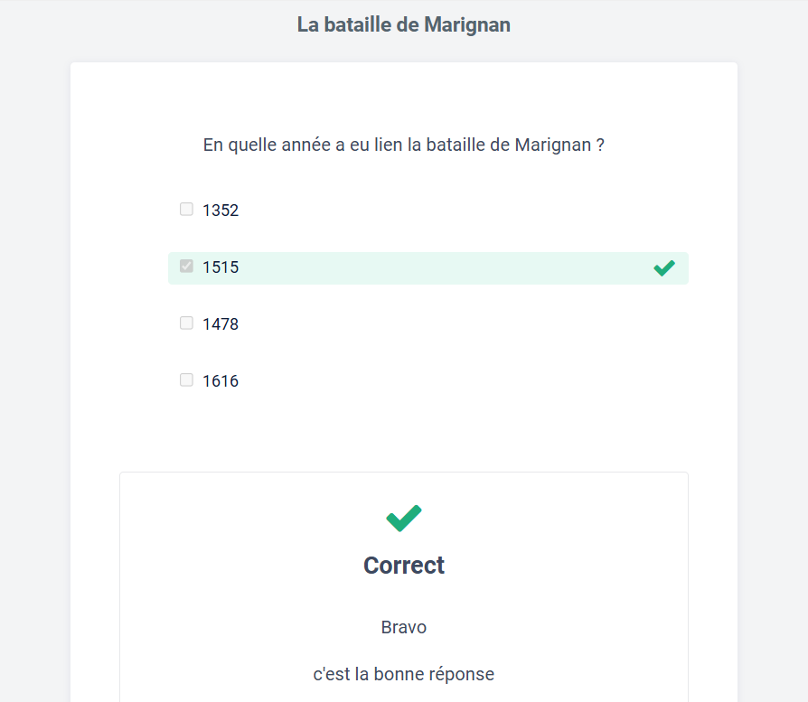This screenshot has width=808, height=702.
Task: Select the 1352 answer label
Action: click(x=221, y=211)
